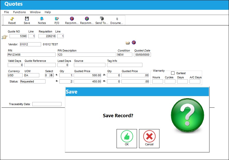The height and width of the screenshot is (160, 229).
Task: Click the Quoted Price field showing 450.00
Action: [87, 81]
